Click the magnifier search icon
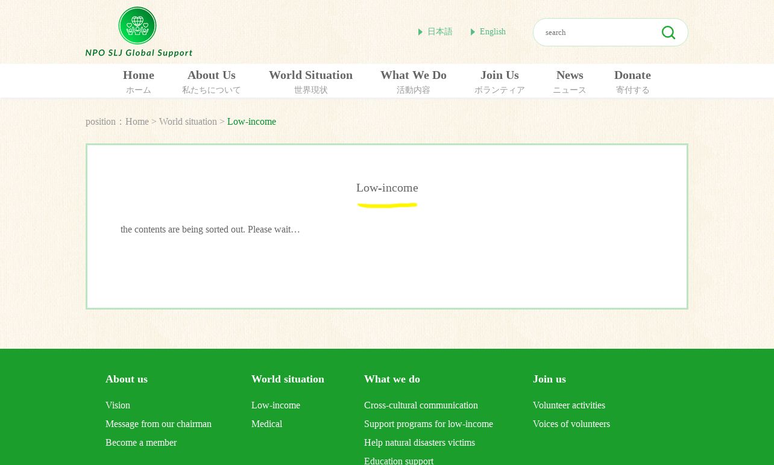This screenshot has width=774, height=465. (668, 33)
